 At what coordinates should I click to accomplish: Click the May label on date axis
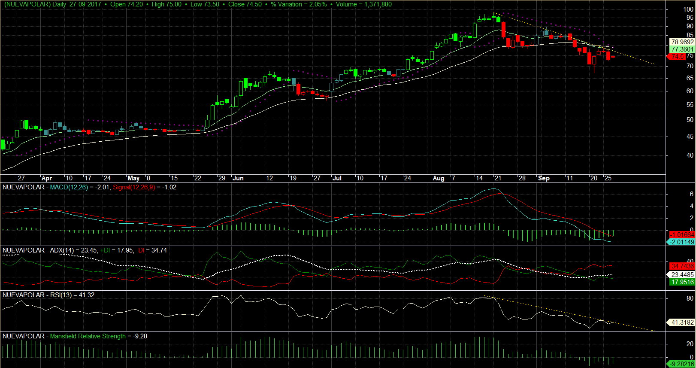pyautogui.click(x=133, y=178)
